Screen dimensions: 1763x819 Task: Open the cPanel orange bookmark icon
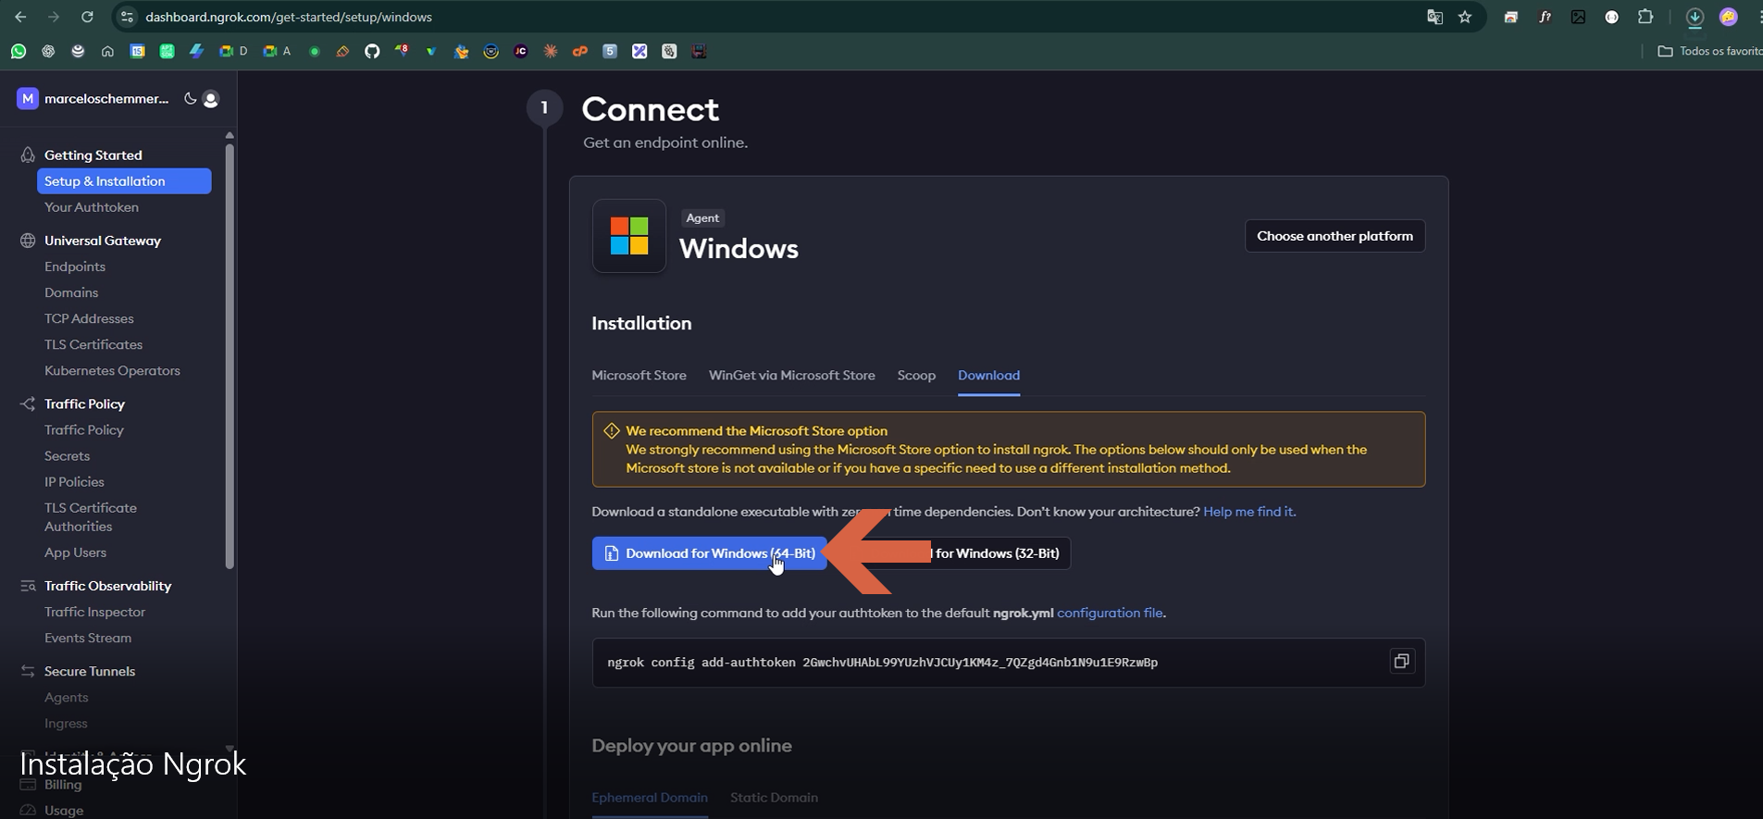click(580, 52)
